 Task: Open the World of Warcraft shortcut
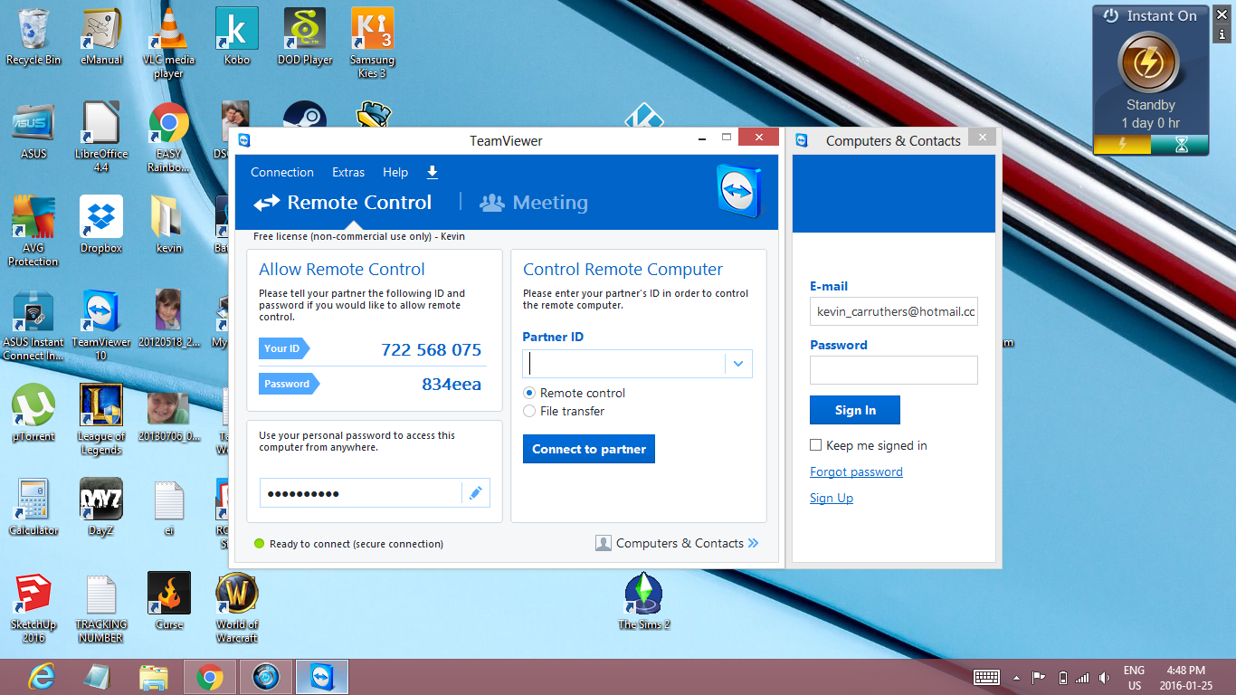click(237, 607)
